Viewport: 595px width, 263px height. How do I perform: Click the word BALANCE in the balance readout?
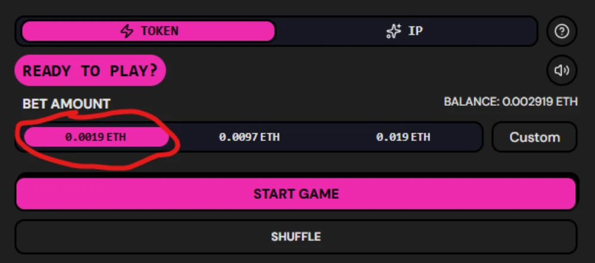pyautogui.click(x=471, y=102)
